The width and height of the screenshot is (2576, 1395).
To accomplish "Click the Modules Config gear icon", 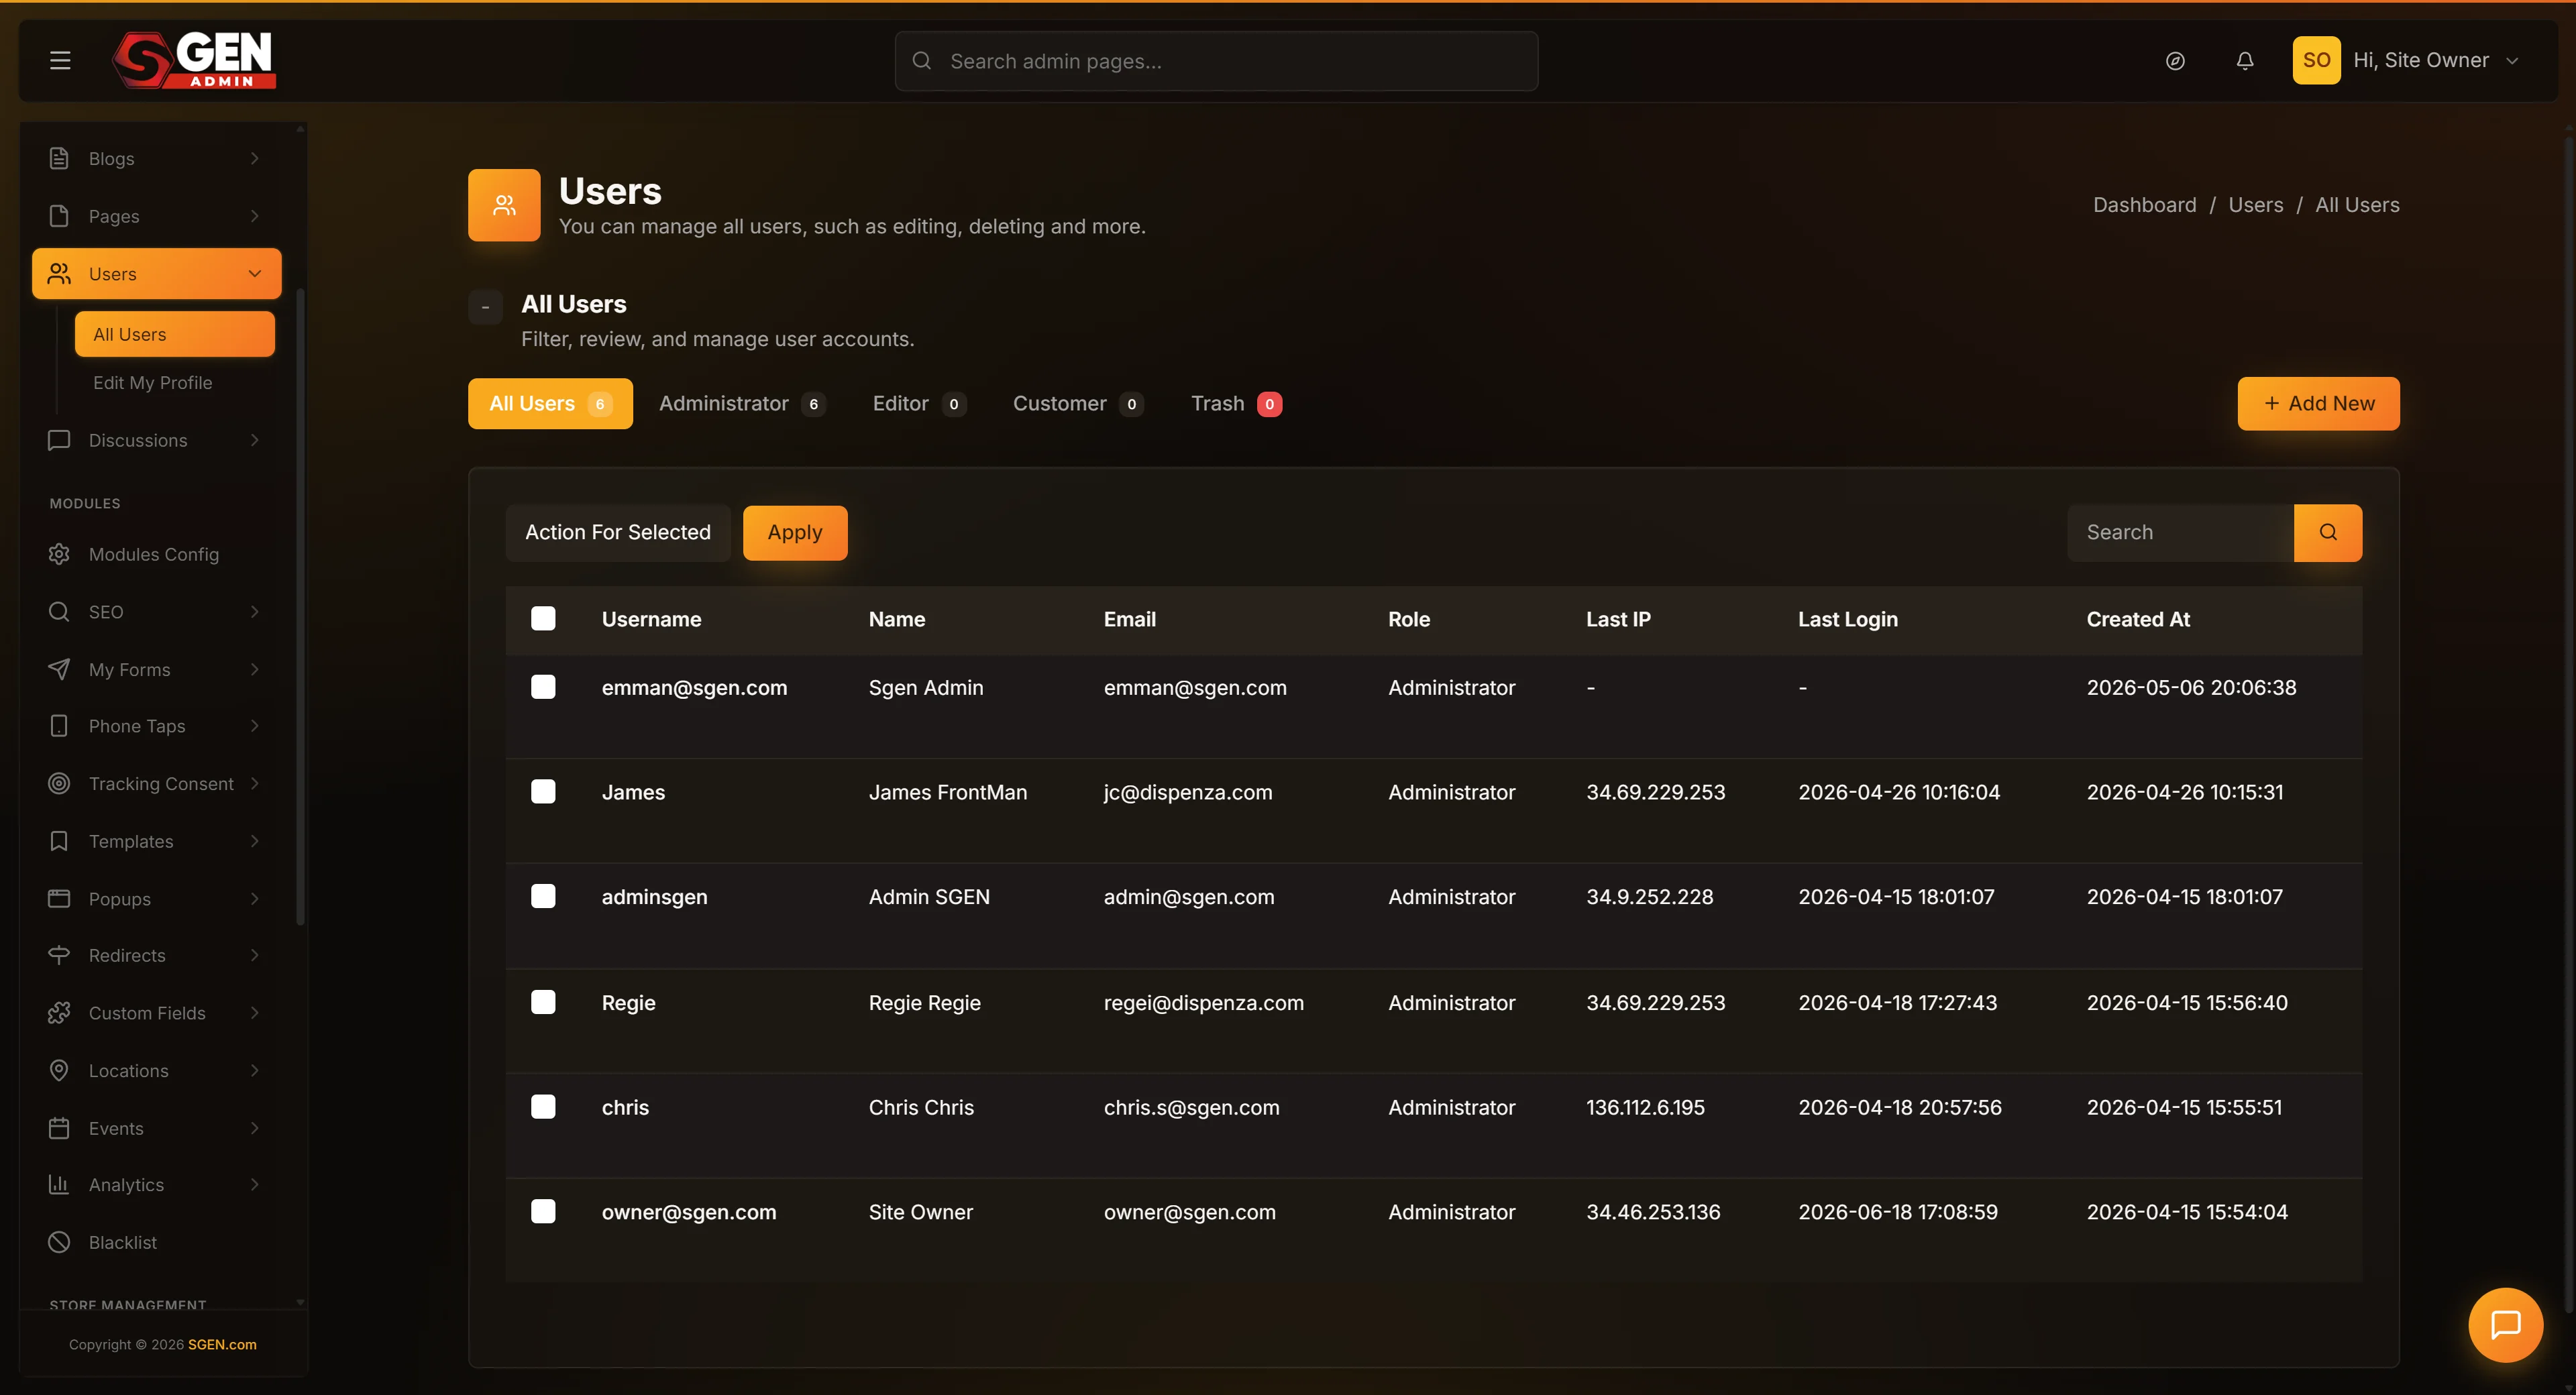I will click(59, 554).
